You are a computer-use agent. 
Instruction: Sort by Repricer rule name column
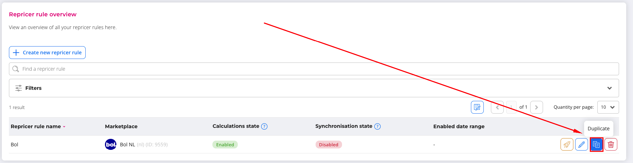click(x=38, y=126)
